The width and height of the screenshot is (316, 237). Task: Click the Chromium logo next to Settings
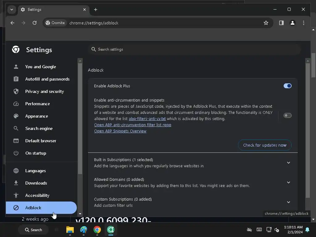[16, 50]
